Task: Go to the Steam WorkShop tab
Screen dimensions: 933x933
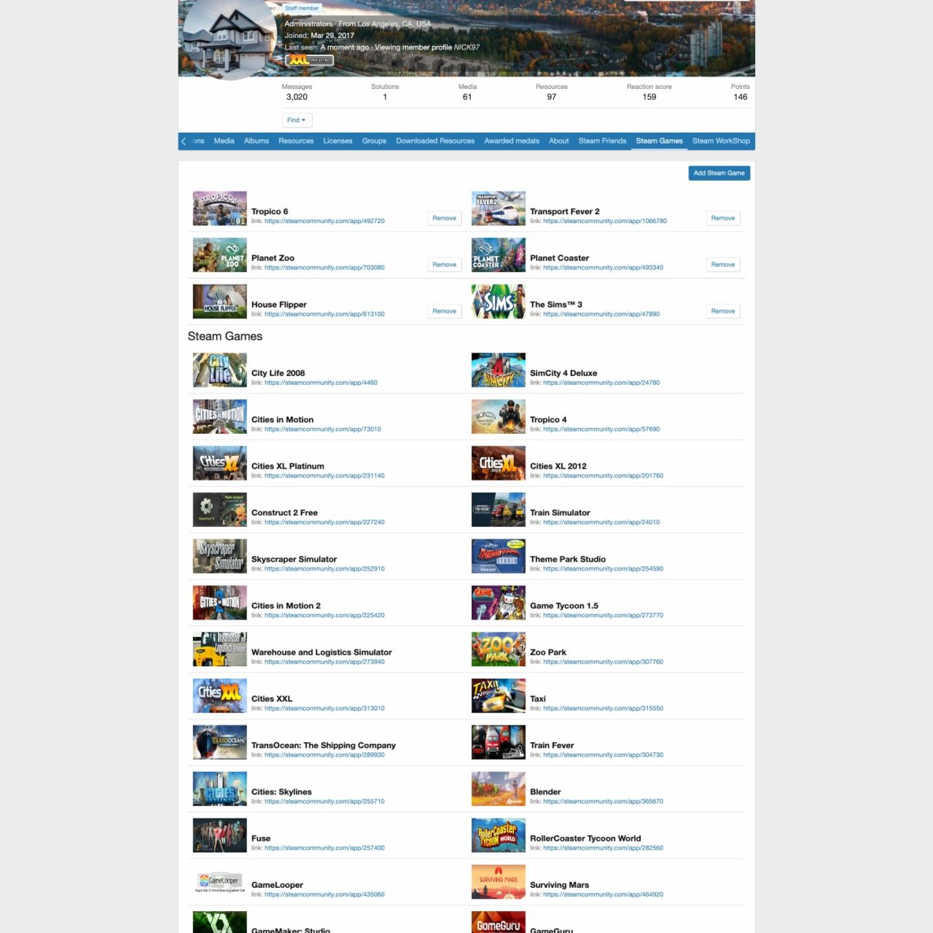Action: click(x=721, y=141)
